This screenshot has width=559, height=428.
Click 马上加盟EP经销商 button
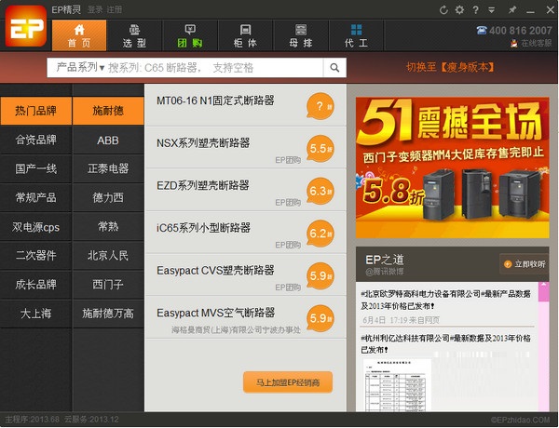click(288, 382)
